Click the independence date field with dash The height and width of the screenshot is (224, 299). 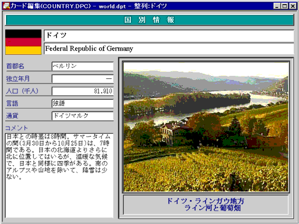pos(83,79)
